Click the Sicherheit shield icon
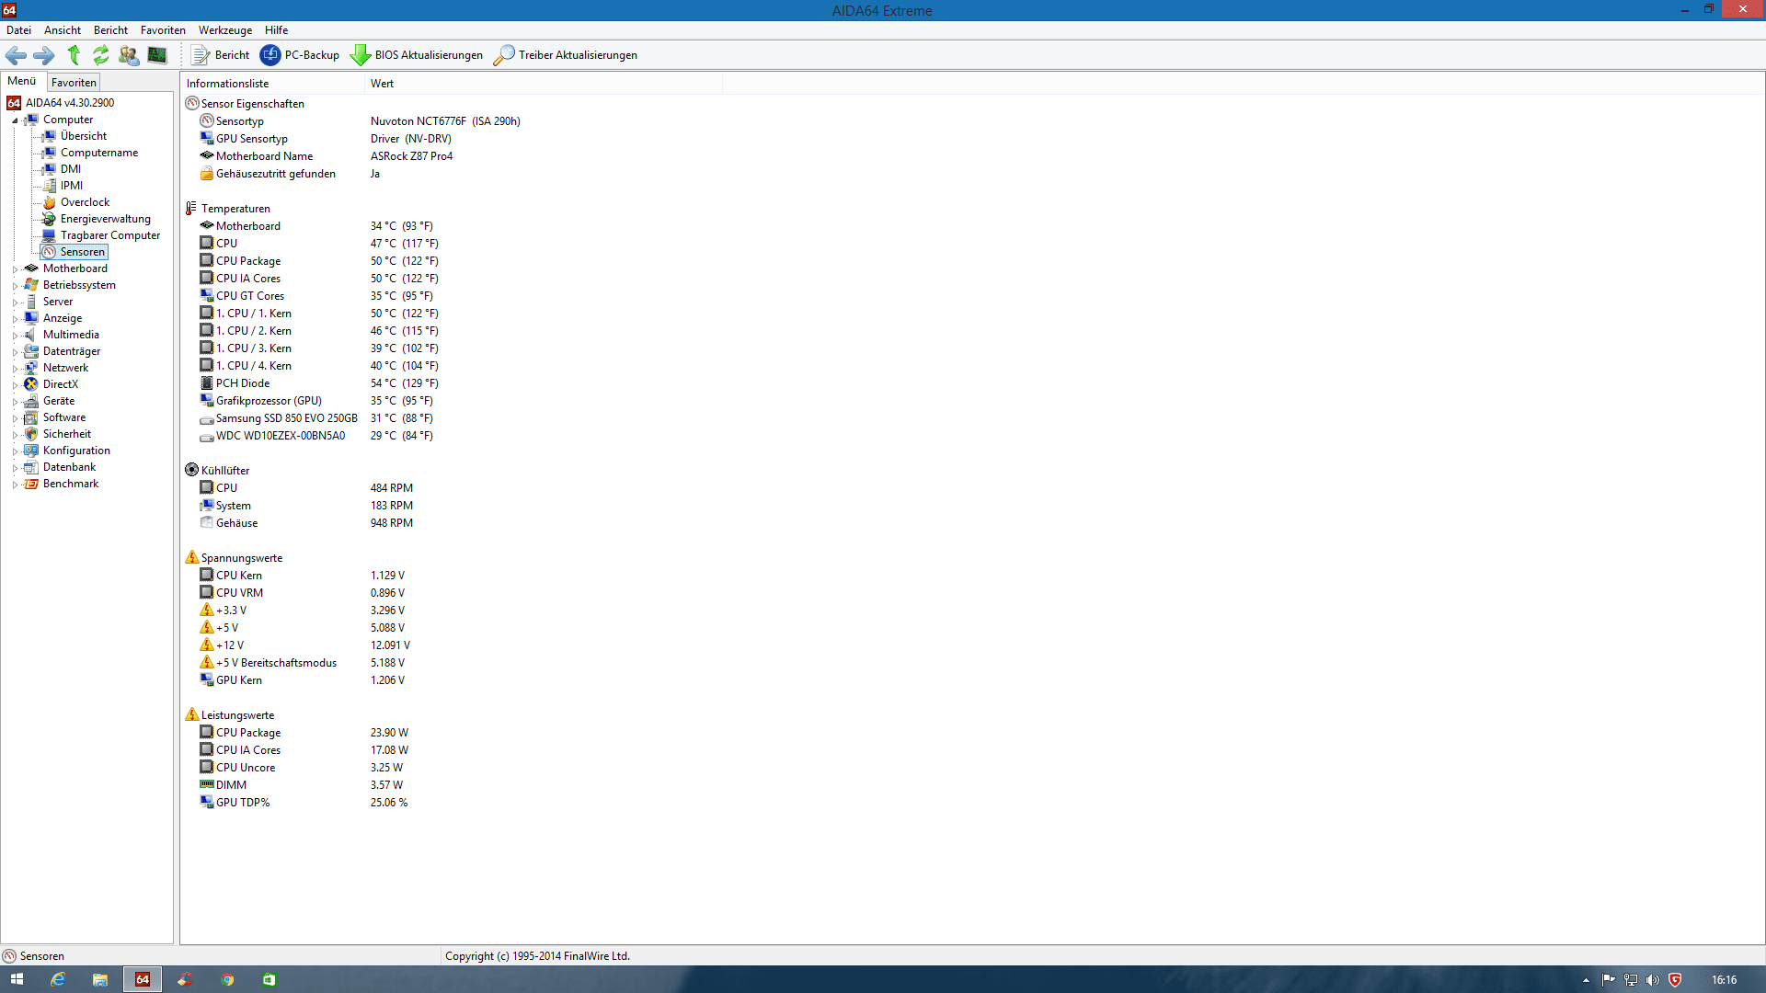This screenshot has width=1766, height=993. pos(31,434)
